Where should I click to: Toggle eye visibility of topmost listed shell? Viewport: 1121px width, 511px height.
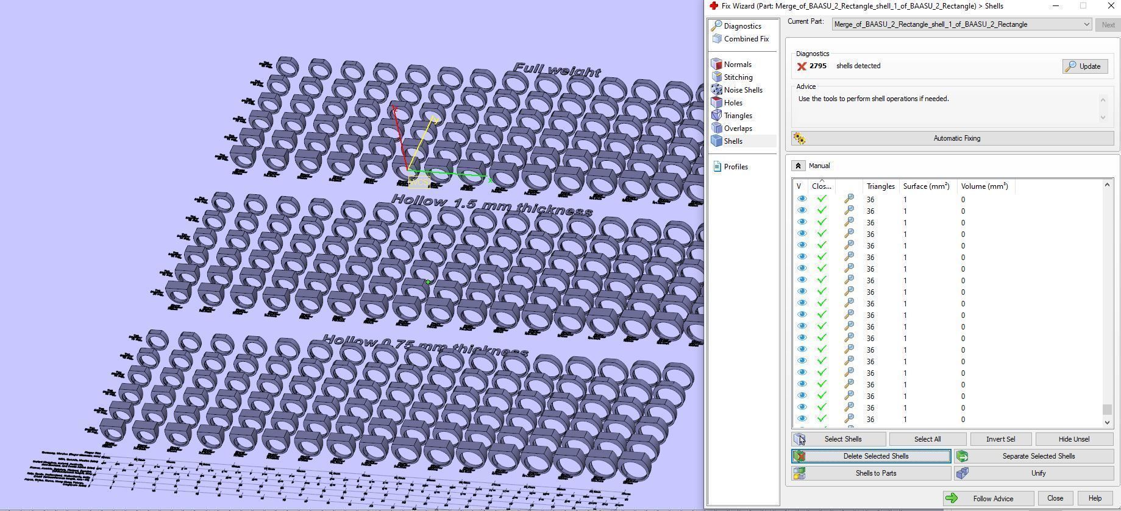(x=802, y=199)
